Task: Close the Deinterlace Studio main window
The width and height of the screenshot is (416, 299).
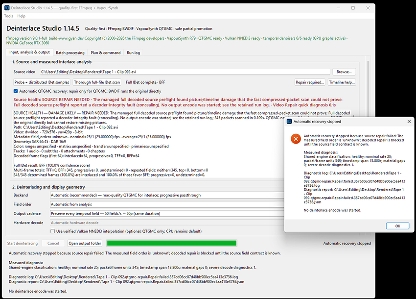Action: click(x=368, y=8)
